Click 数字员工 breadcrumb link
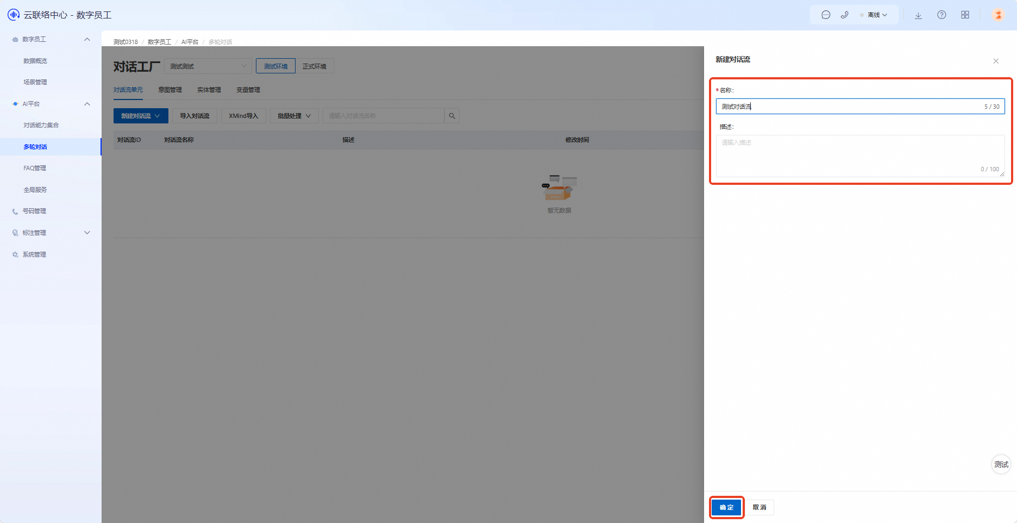 coord(159,42)
